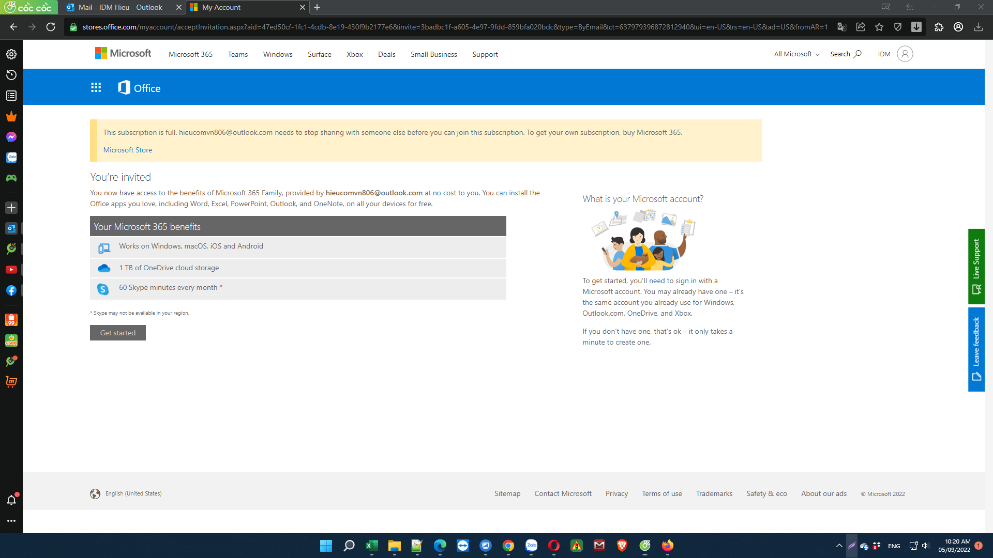Open the Surface nav item
Image resolution: width=993 pixels, height=558 pixels.
pyautogui.click(x=320, y=54)
